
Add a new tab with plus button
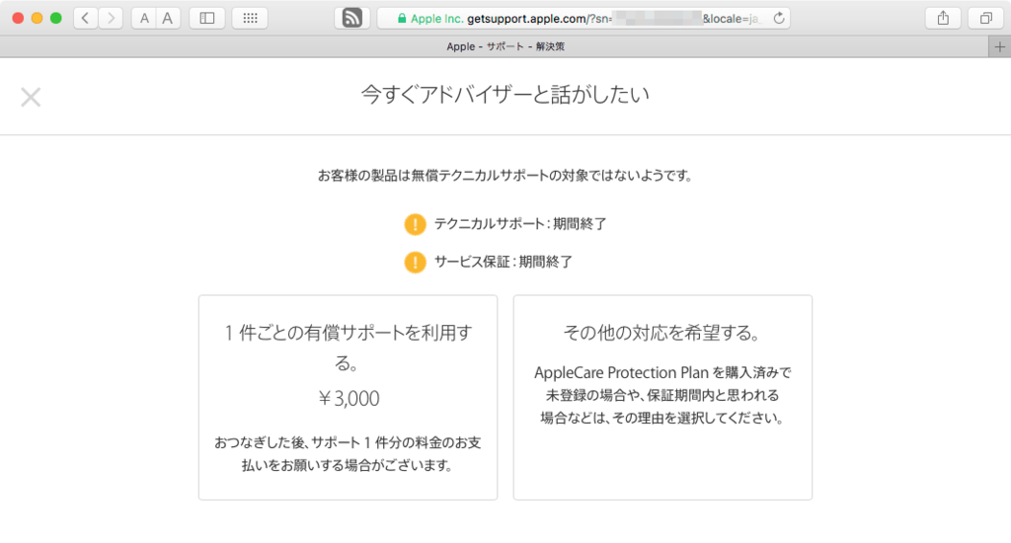coord(999,46)
